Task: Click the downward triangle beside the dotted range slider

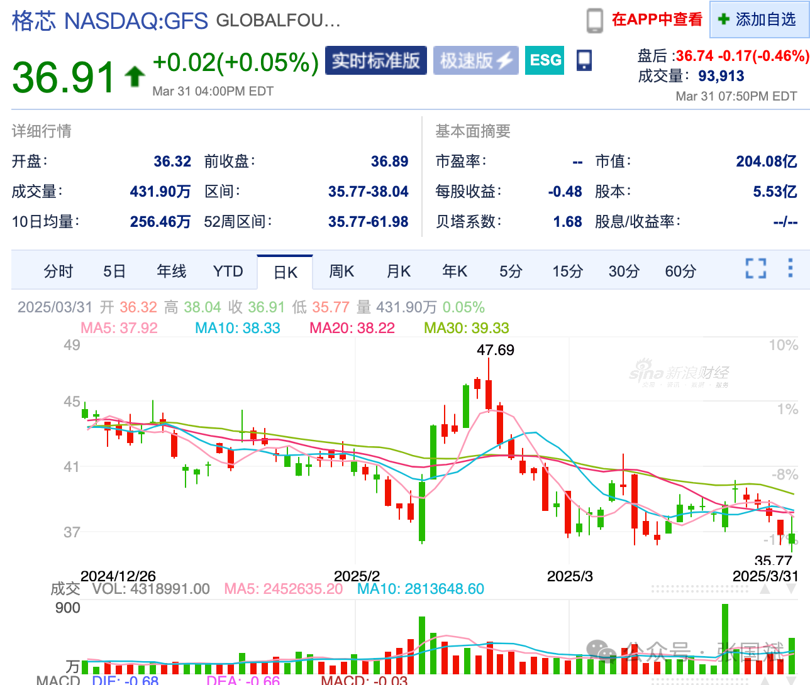Action: coord(791,589)
